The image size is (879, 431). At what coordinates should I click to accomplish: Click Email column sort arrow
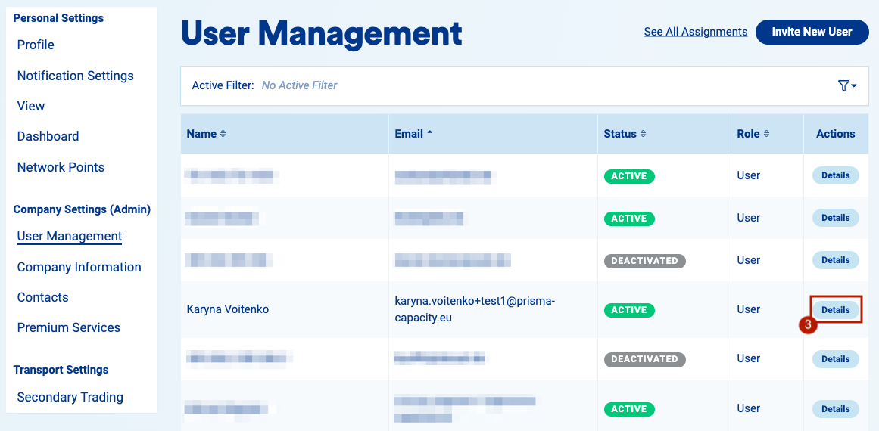click(430, 134)
